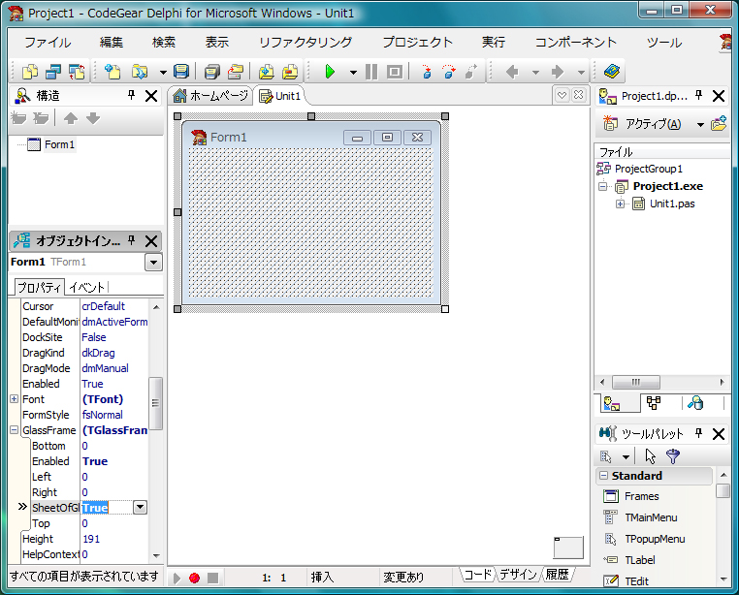Viewport: 739px width, 595px height.
Task: Select TLabel component in palette
Action: pyautogui.click(x=639, y=560)
